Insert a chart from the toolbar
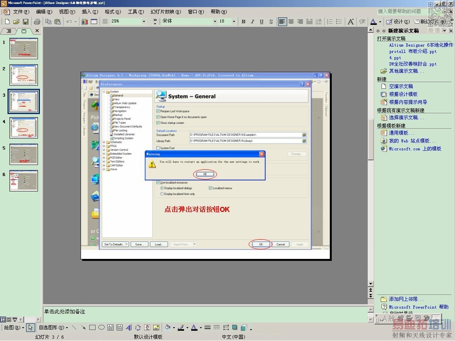 (85, 21)
